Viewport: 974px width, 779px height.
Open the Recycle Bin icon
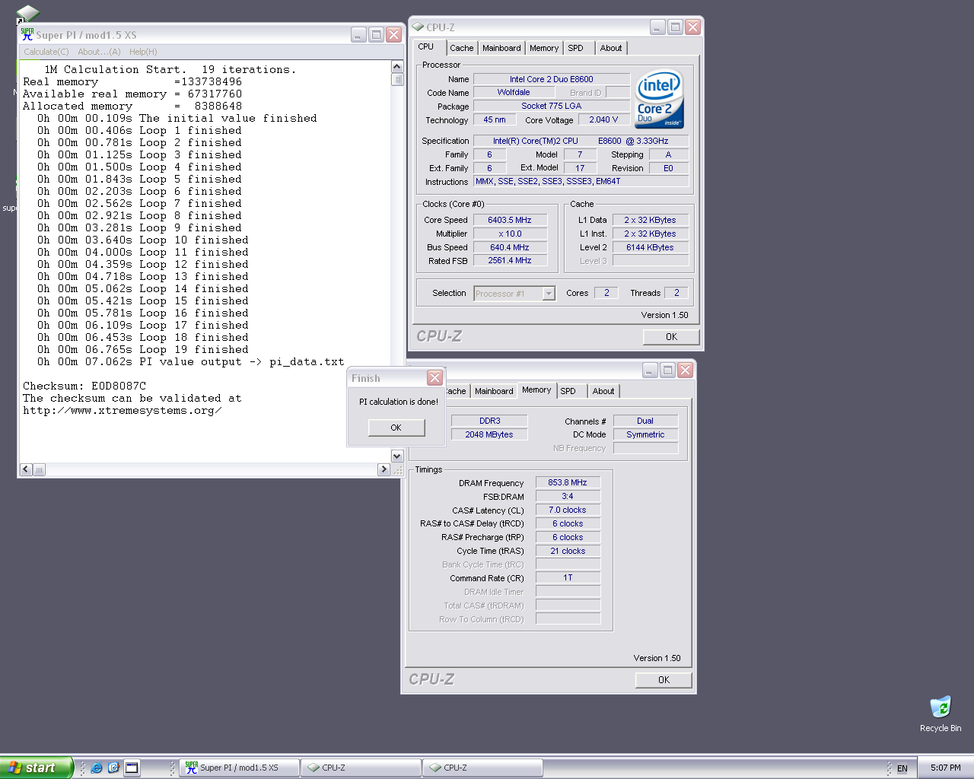pos(941,707)
